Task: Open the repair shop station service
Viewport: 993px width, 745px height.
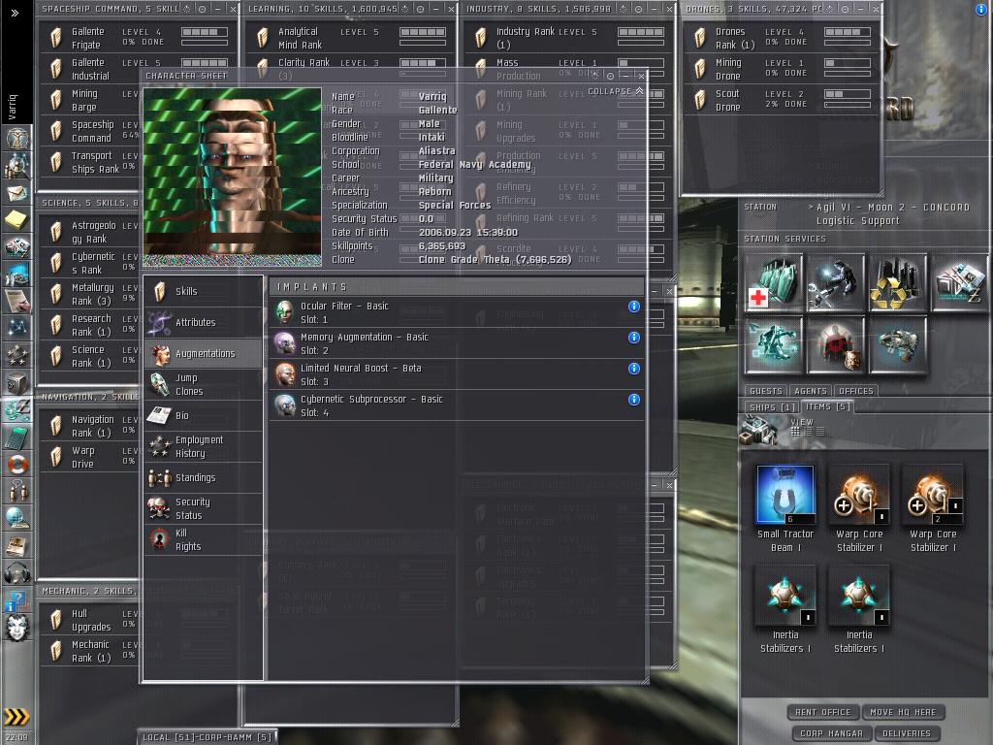Action: tap(836, 282)
